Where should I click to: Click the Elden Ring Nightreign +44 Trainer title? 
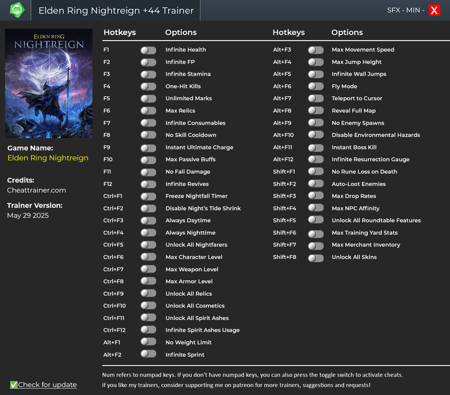(116, 11)
